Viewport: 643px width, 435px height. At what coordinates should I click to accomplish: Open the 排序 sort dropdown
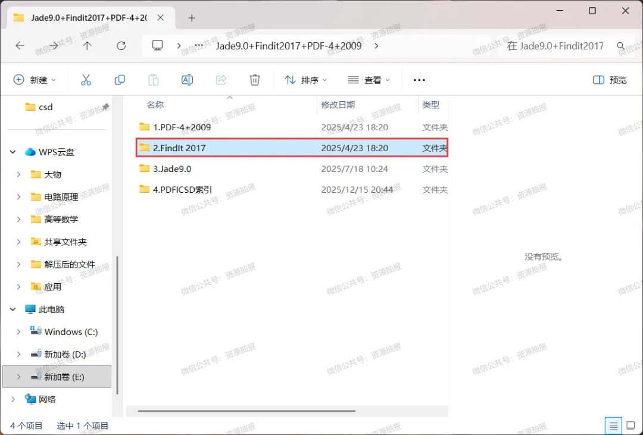tap(306, 80)
